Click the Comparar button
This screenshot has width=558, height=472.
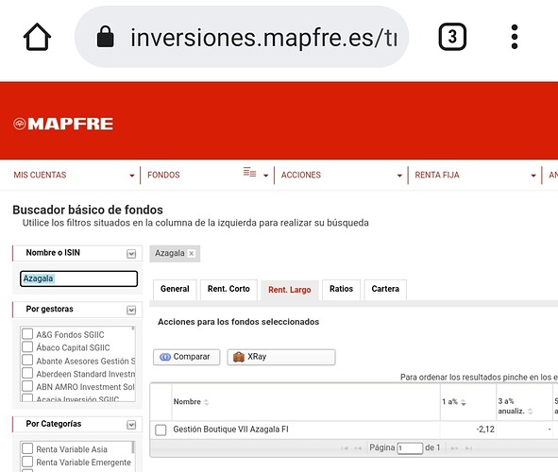pos(187,357)
